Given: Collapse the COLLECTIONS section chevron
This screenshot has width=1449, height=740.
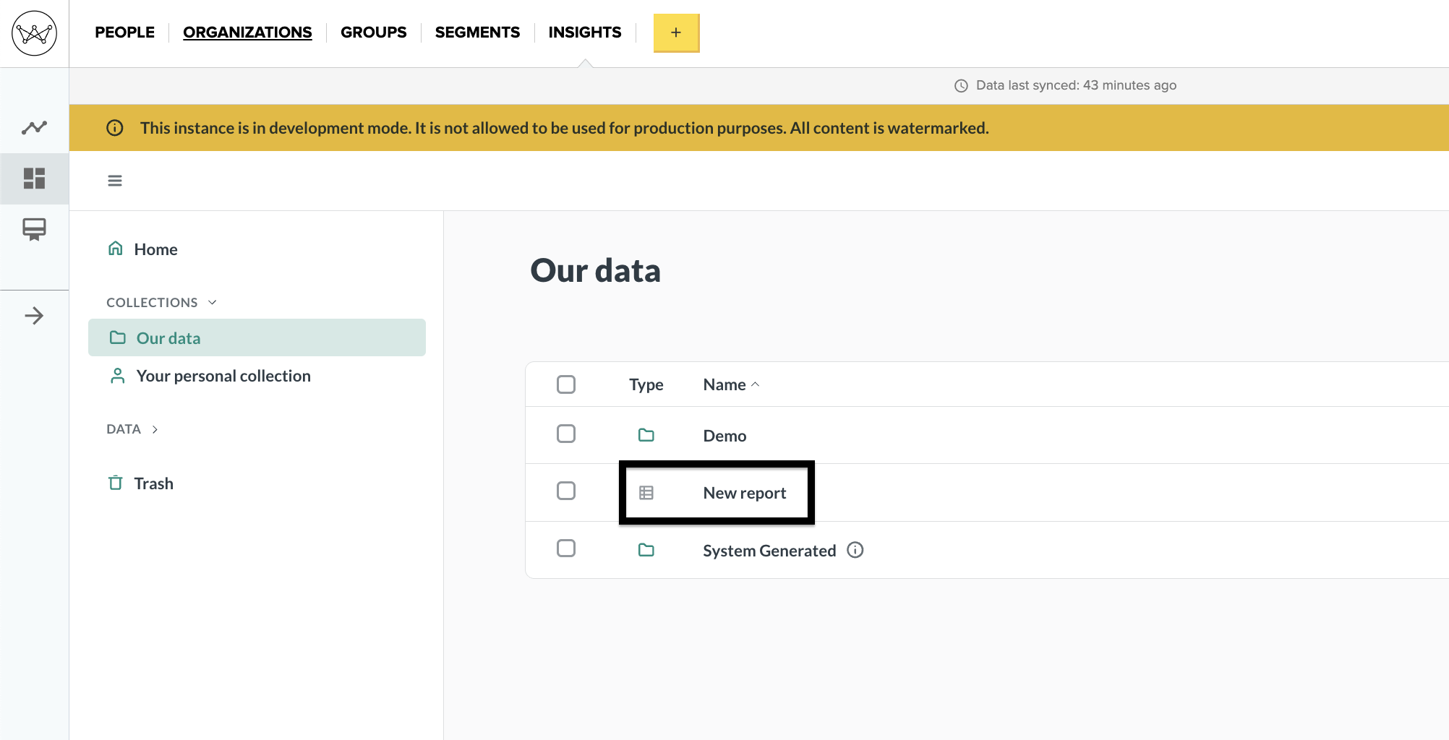Looking at the screenshot, I should (213, 302).
